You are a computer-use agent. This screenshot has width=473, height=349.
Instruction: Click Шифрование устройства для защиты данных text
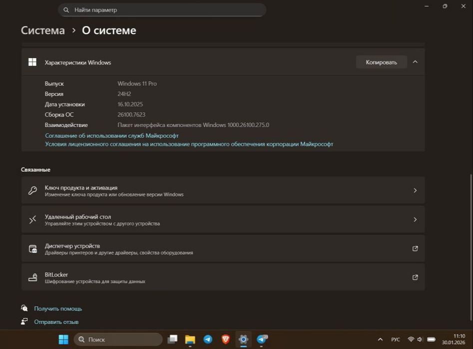click(x=95, y=282)
